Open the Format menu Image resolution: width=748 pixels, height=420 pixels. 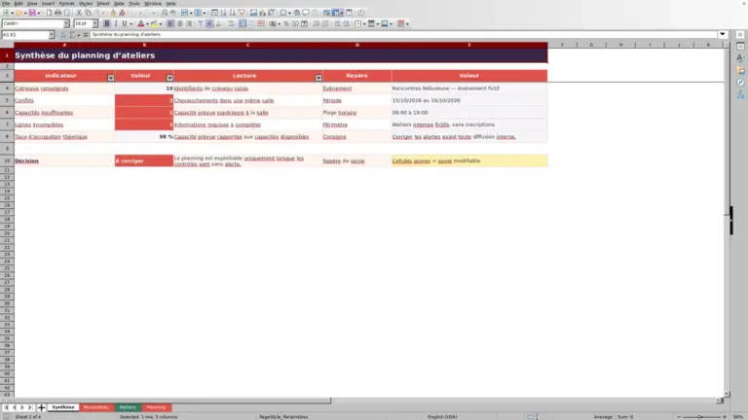pos(66,3)
